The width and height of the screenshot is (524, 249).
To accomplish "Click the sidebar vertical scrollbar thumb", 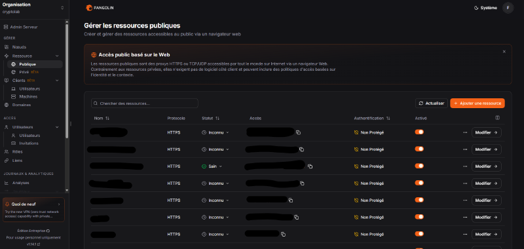I will tap(67, 80).
